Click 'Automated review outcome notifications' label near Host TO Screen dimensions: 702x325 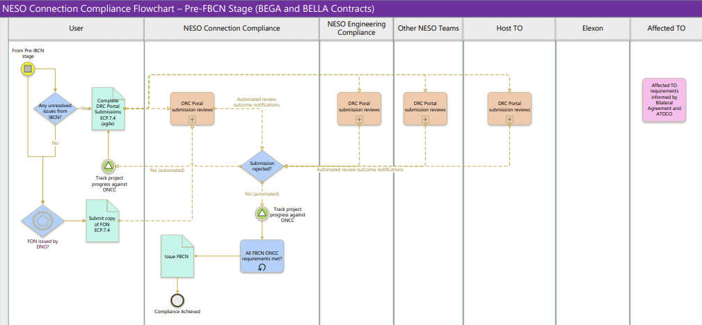[360, 170]
